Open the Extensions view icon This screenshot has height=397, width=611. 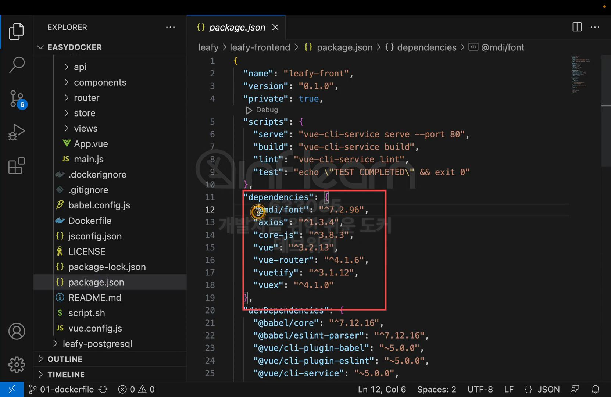[x=17, y=166]
